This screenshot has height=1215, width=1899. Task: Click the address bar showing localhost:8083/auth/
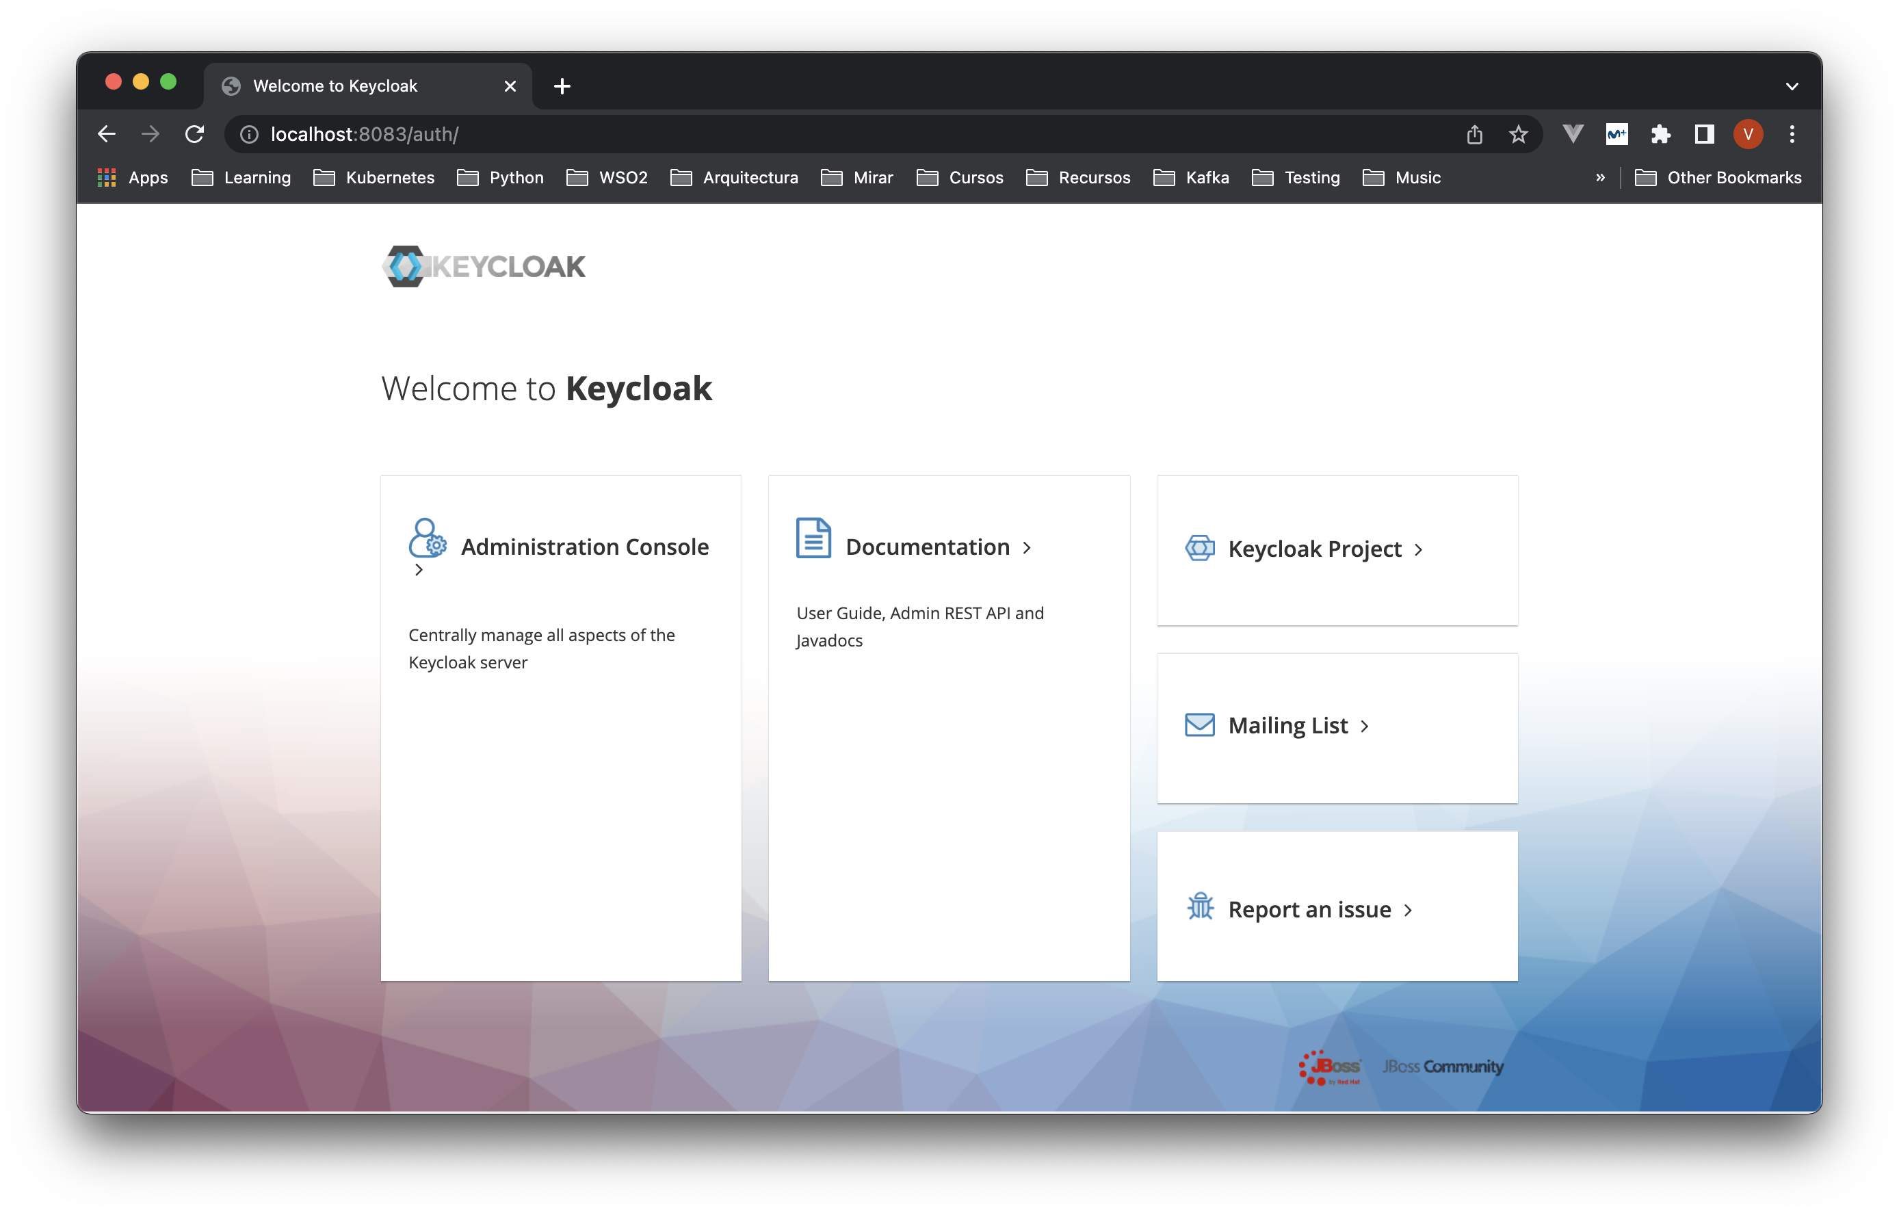click(789, 135)
